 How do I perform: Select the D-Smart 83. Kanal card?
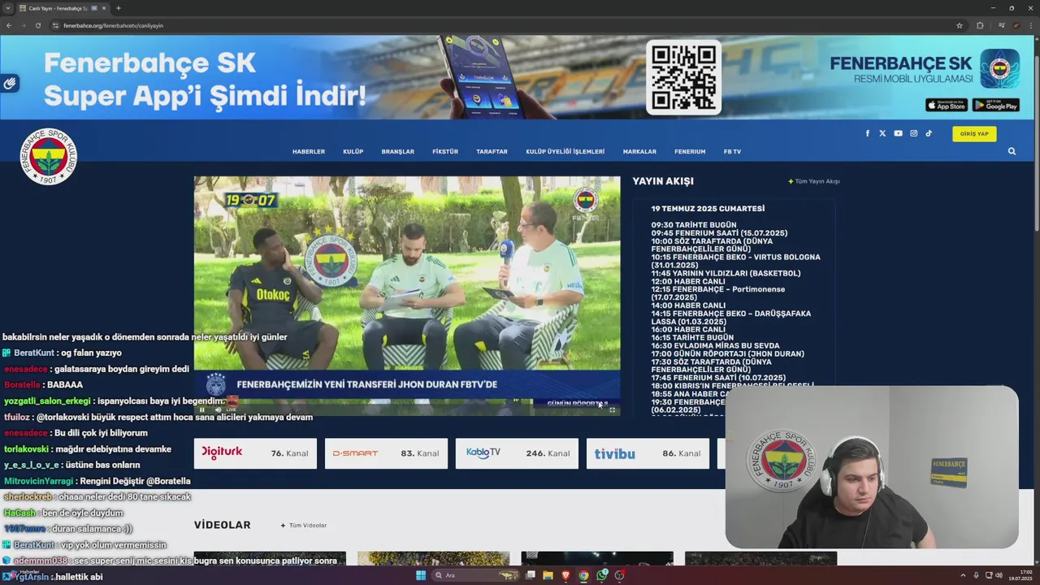coord(386,453)
